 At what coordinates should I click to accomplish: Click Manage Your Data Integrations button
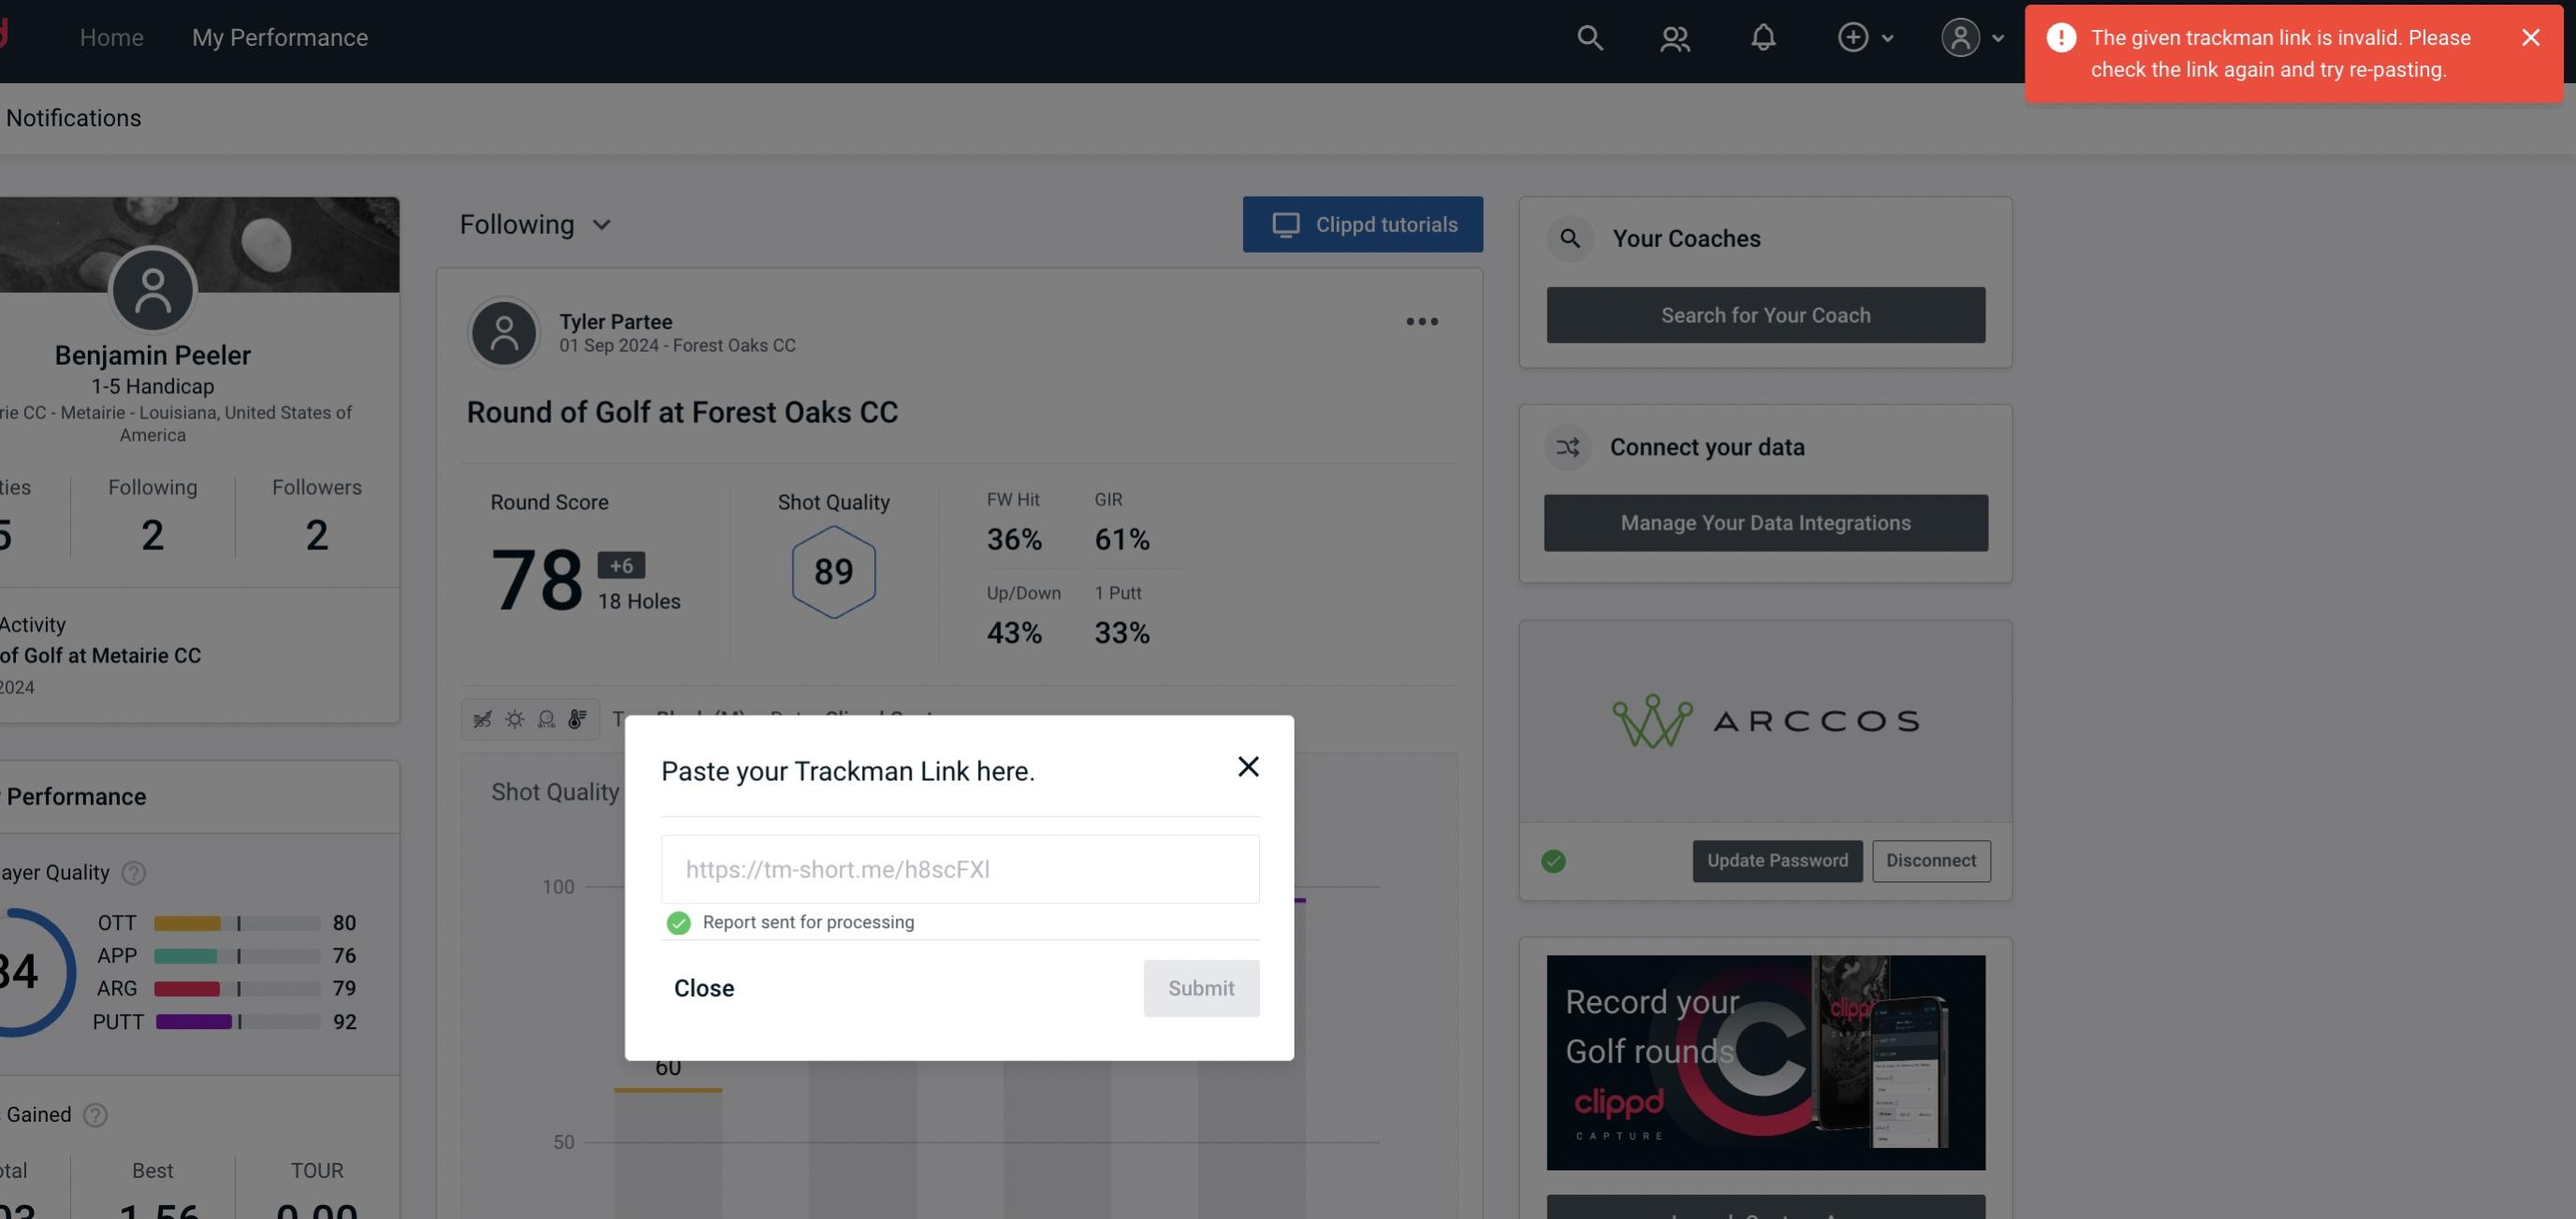click(1766, 522)
